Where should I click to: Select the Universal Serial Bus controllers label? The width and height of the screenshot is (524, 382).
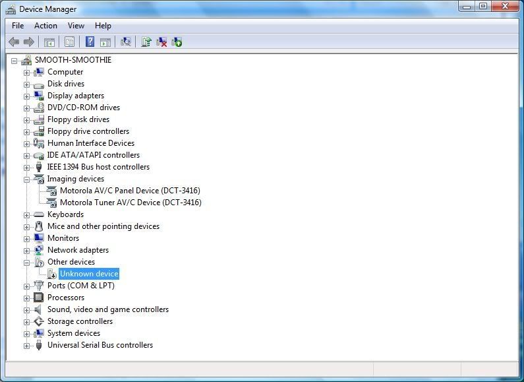100,345
